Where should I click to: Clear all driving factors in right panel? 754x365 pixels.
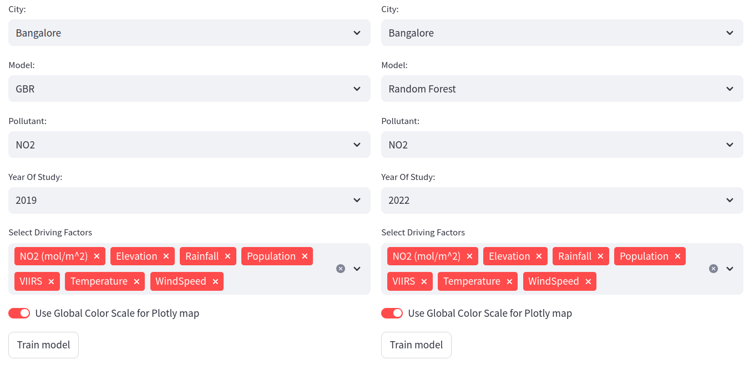pyautogui.click(x=713, y=269)
